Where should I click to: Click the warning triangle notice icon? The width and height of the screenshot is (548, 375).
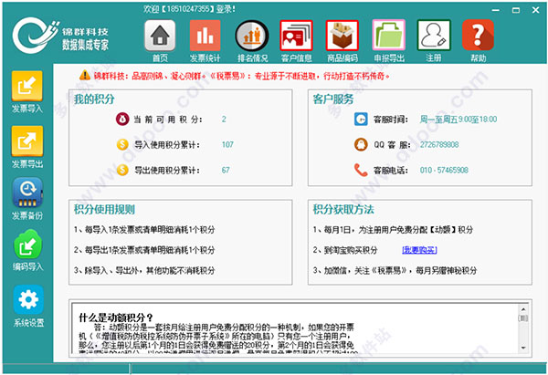85,75
